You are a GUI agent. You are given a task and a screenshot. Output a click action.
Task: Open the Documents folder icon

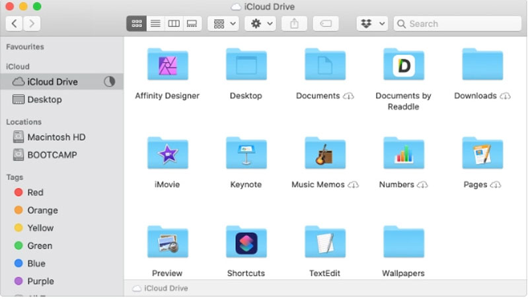click(x=325, y=65)
